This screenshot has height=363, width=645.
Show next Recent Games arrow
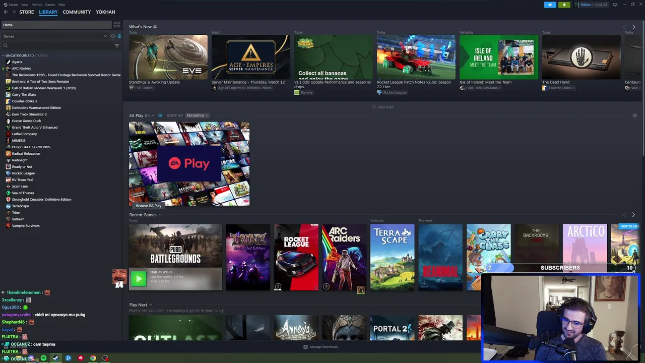[x=633, y=215]
